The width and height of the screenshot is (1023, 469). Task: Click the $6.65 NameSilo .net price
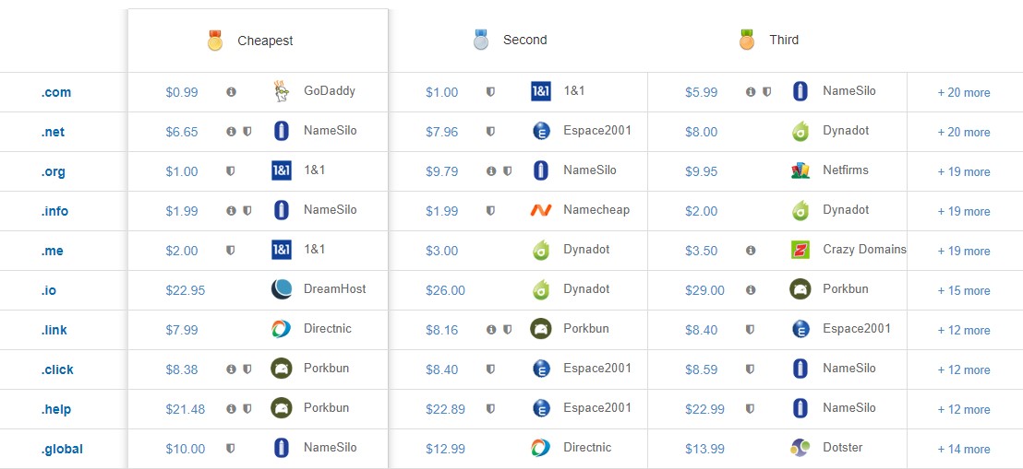pos(182,132)
